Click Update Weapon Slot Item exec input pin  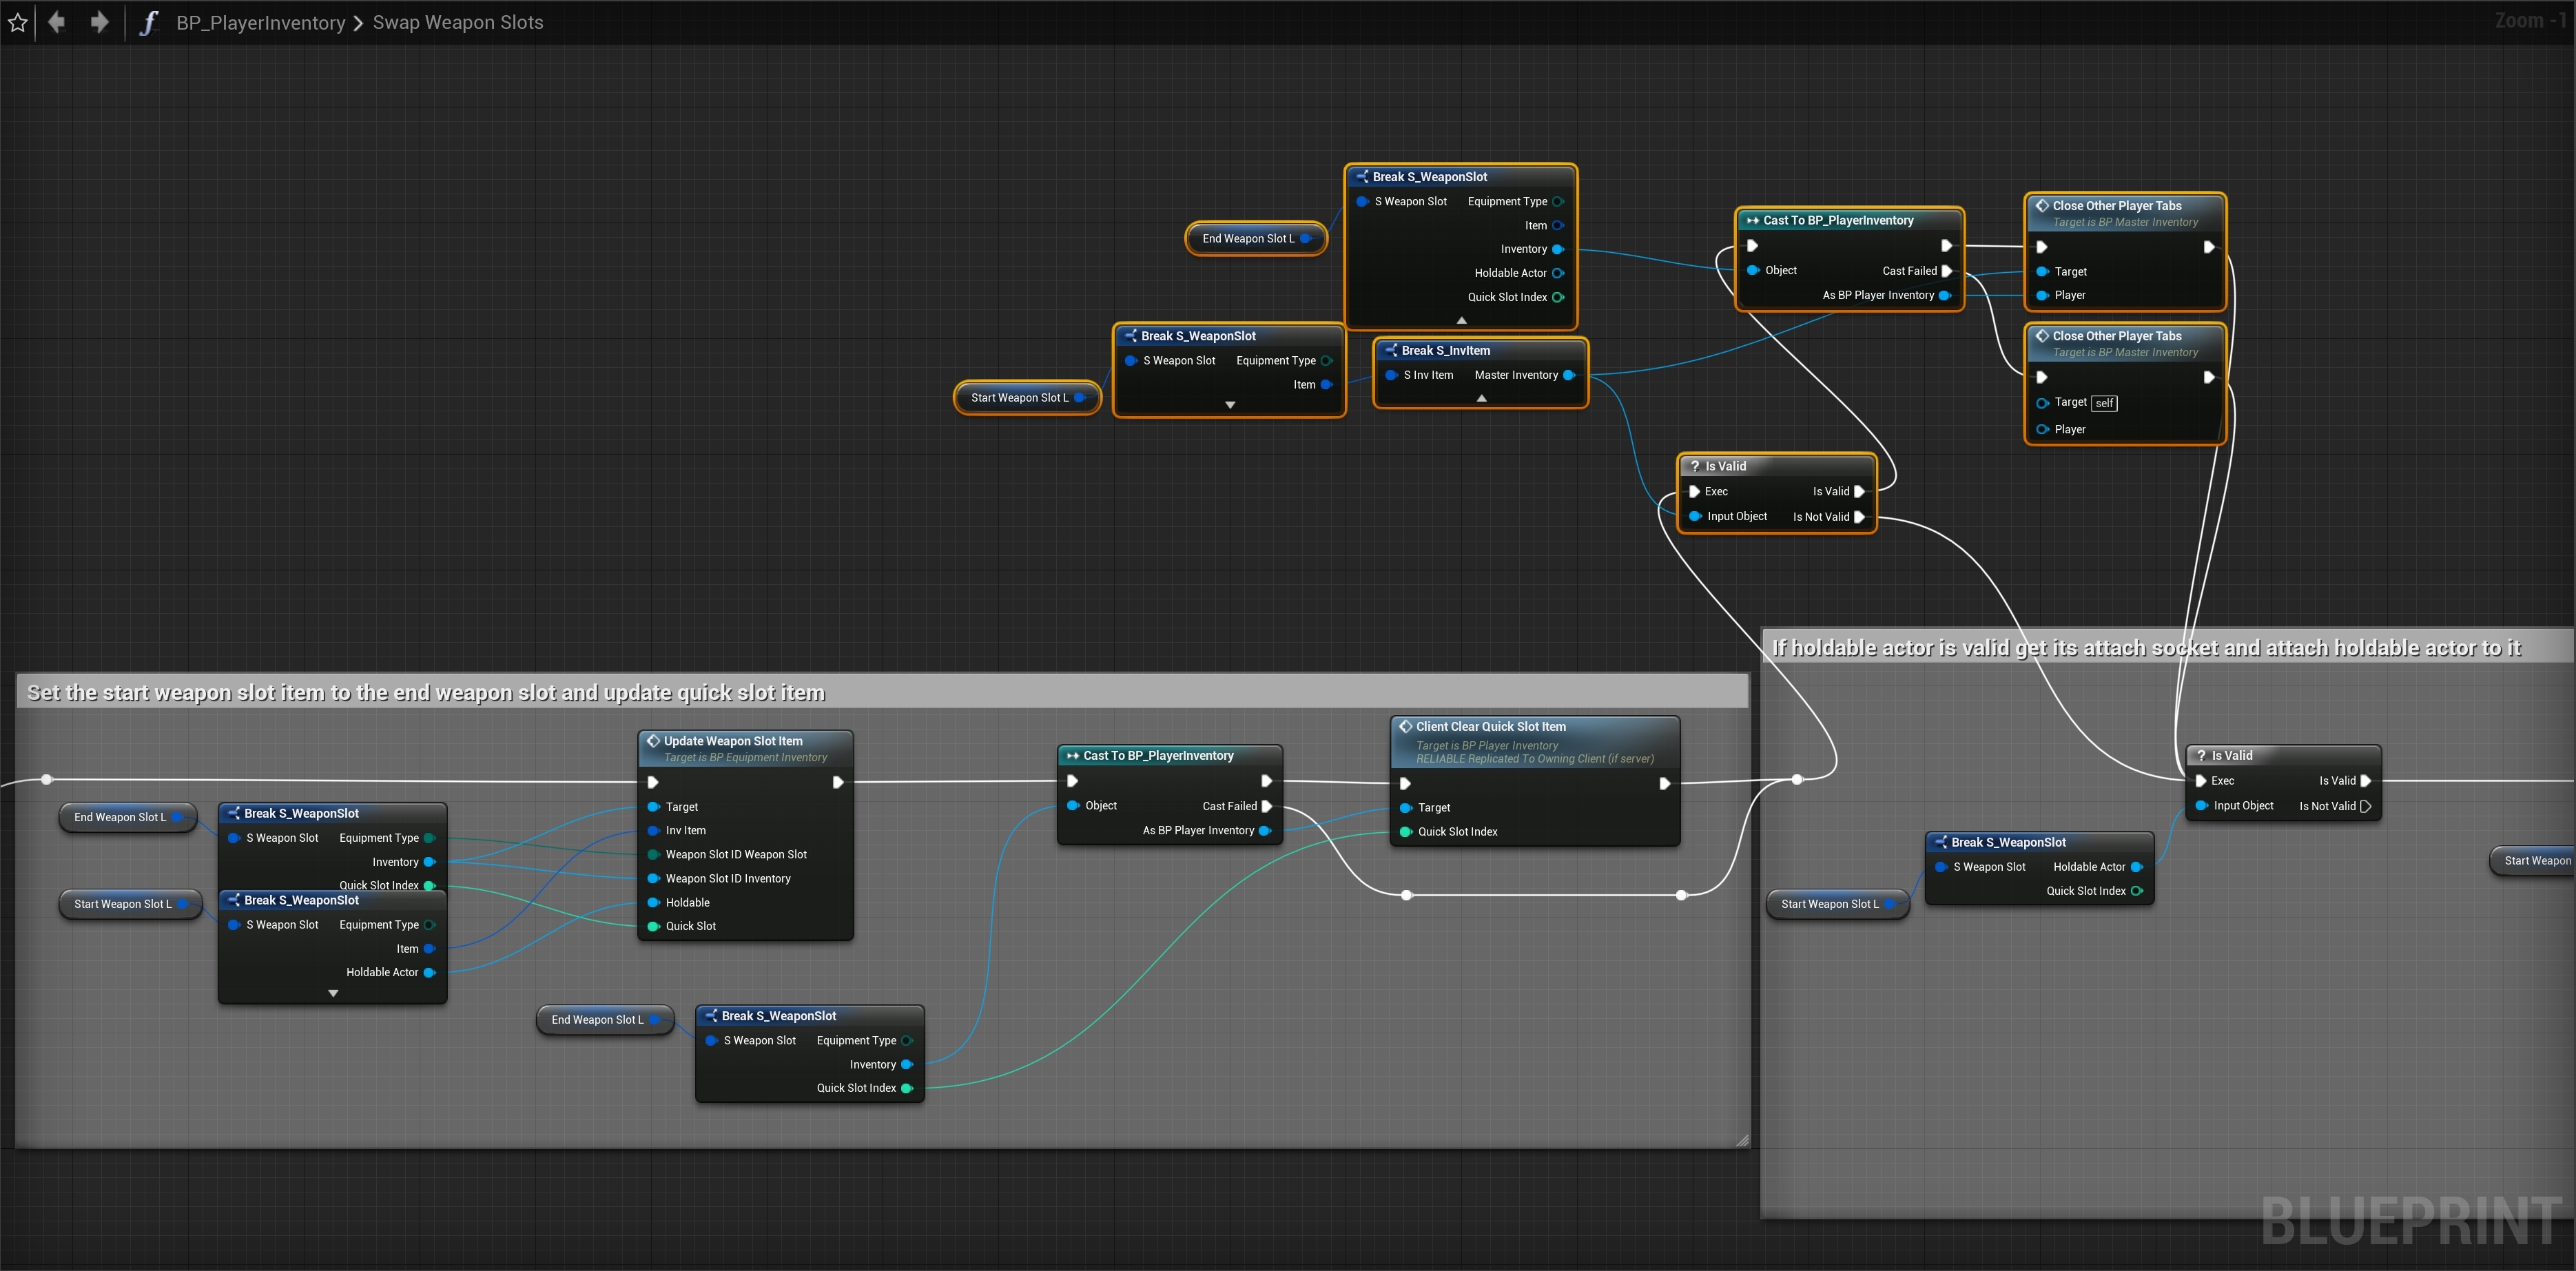point(653,782)
